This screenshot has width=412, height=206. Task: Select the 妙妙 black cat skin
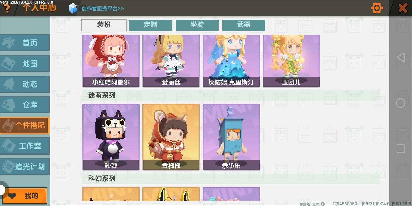[111, 137]
